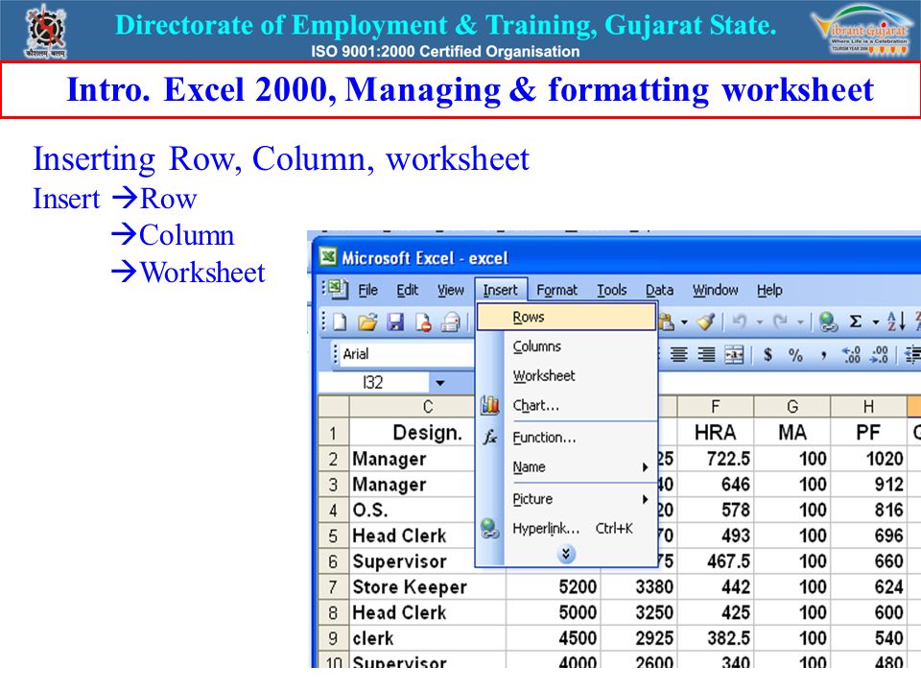921x691 pixels.
Task: Click the Percent style icon
Action: 795,354
